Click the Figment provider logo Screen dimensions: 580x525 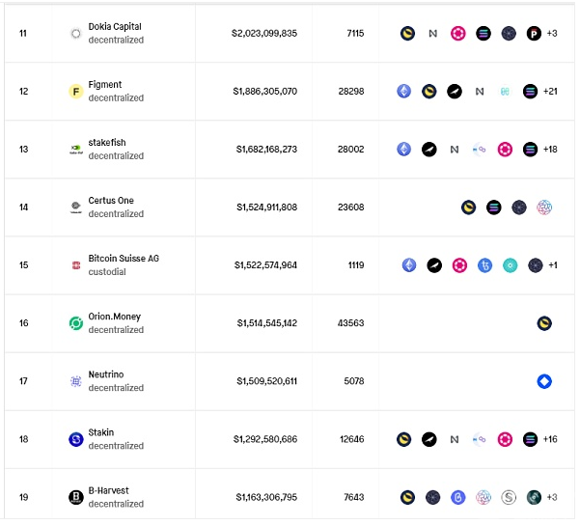point(76,92)
